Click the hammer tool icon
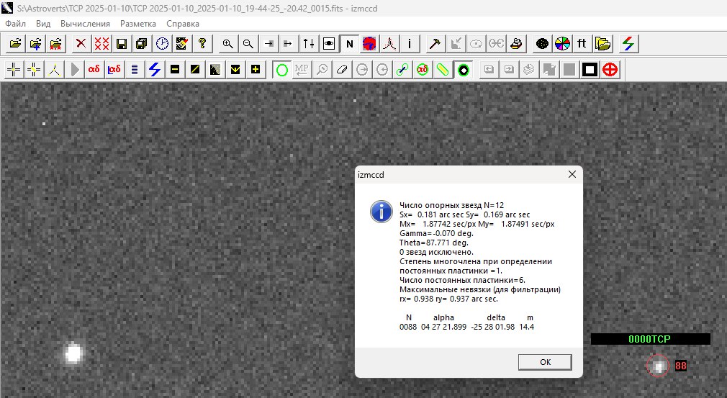The height and width of the screenshot is (398, 727). point(435,44)
